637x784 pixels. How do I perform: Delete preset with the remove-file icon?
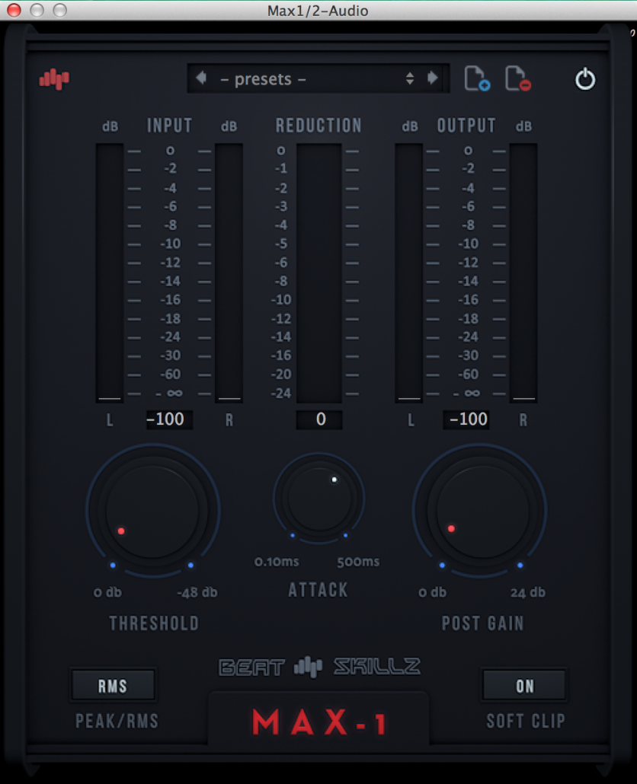(x=518, y=78)
